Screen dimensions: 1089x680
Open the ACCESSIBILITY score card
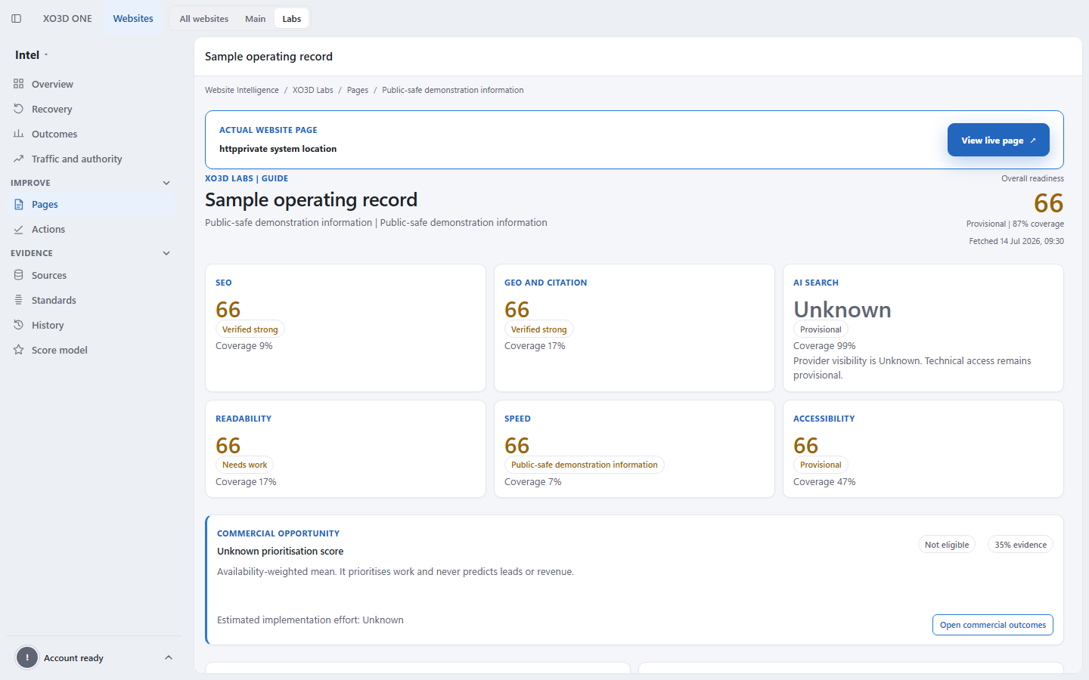pos(923,449)
